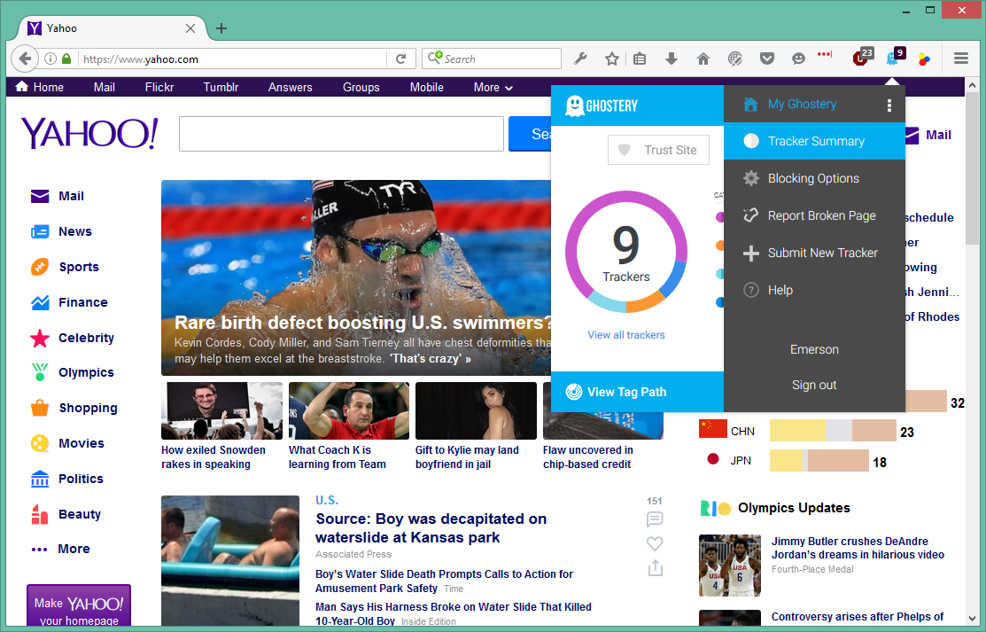Screen dimensions: 986x632
Task: Click heart icon on waterslide story
Action: [655, 543]
